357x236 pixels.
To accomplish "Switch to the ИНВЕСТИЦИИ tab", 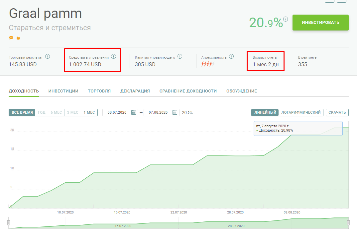I will point(63,91).
